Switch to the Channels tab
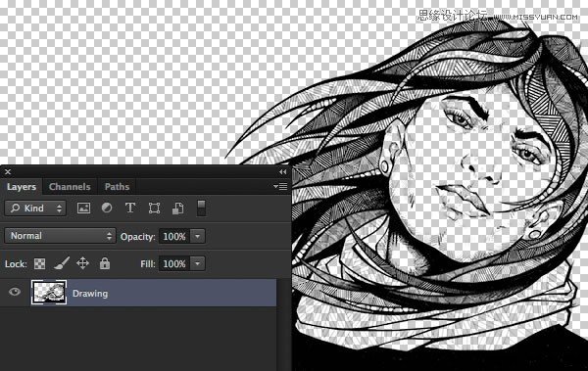588x371 pixels. tap(70, 187)
